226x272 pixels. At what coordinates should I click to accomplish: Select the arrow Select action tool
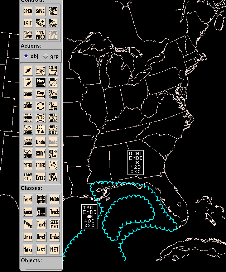click(28, 70)
